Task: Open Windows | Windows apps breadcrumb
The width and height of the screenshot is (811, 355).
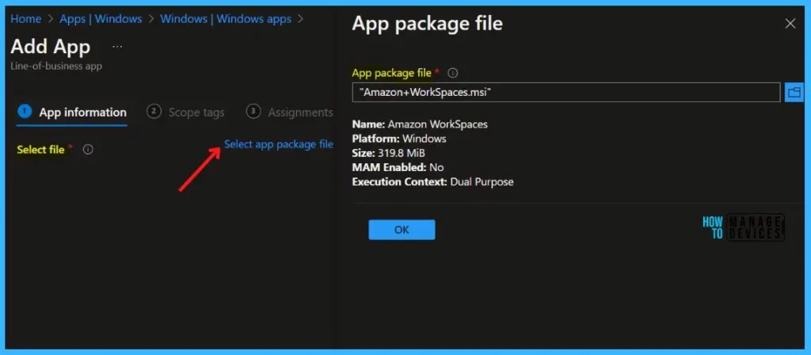Action: click(226, 19)
